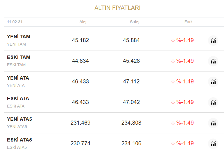Click the YENİ TAM buying price 45.182
The width and height of the screenshot is (224, 154).
80,40
